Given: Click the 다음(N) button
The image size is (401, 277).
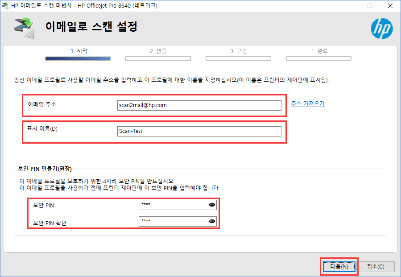Looking at the screenshot, I should click(x=339, y=266).
